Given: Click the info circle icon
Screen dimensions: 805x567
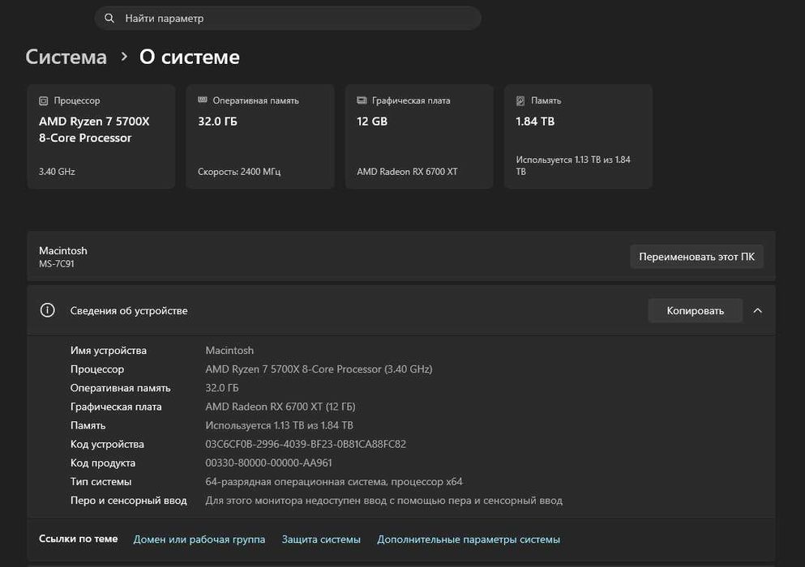Looking at the screenshot, I should point(47,310).
